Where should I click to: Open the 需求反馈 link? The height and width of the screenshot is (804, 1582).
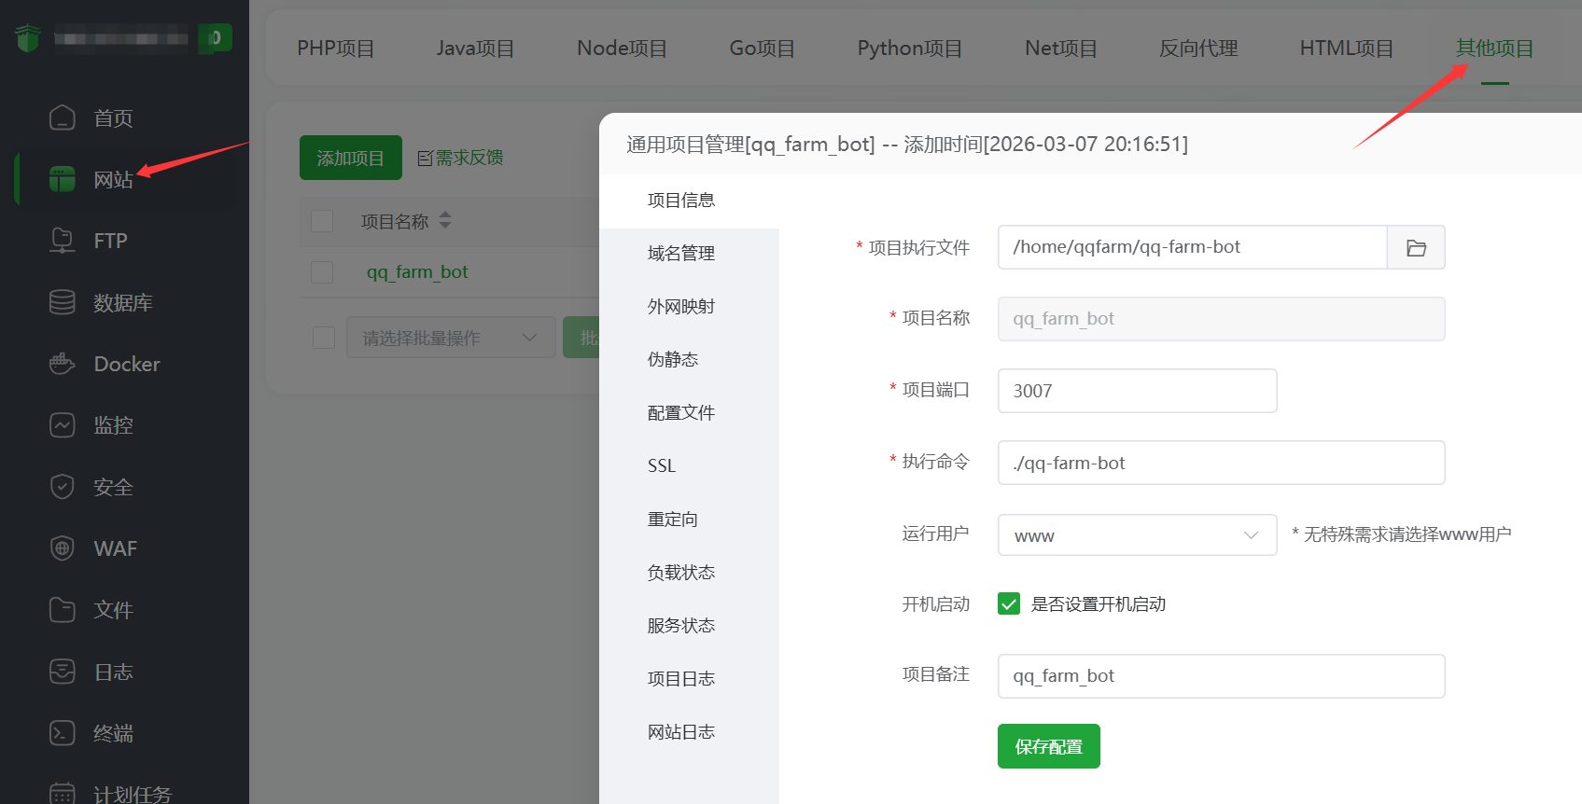469,159
